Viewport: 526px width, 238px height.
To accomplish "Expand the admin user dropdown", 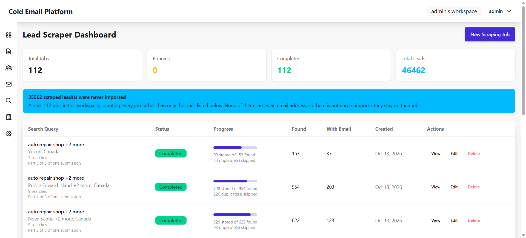I will click(500, 11).
